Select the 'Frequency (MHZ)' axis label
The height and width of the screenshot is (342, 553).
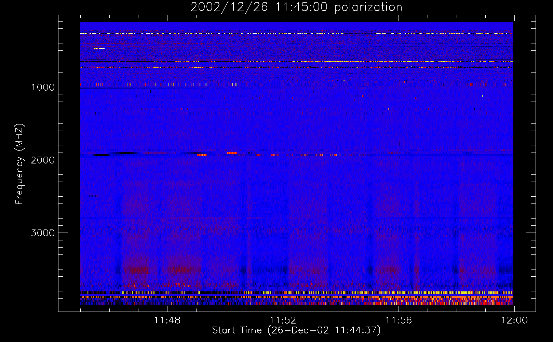pos(20,164)
